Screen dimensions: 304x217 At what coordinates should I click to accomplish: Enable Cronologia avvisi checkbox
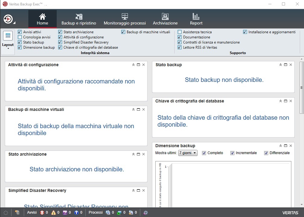pos(20,37)
